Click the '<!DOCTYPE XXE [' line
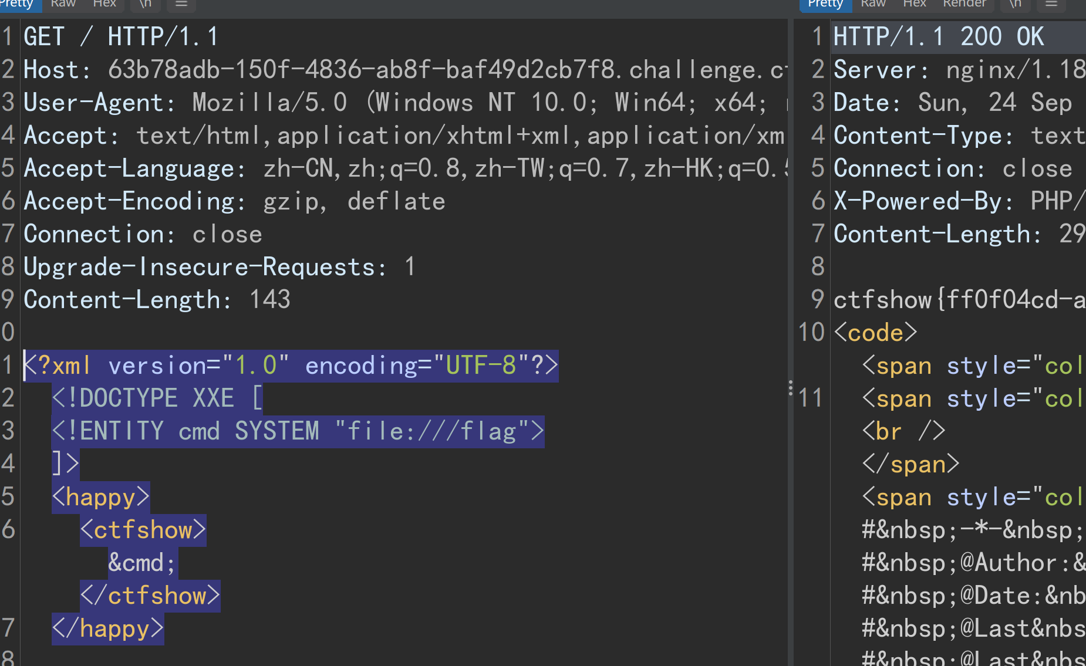 tap(157, 398)
